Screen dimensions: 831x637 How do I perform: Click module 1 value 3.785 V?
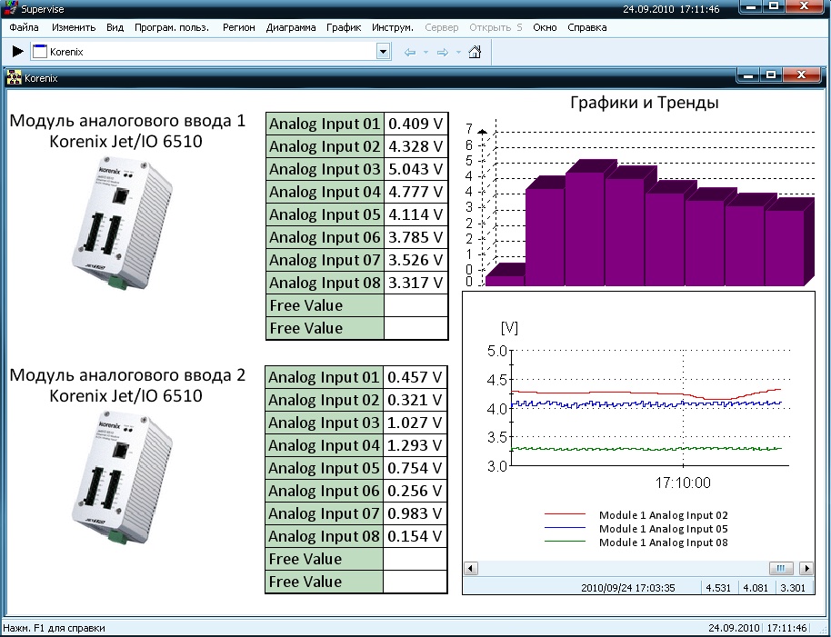coord(415,238)
